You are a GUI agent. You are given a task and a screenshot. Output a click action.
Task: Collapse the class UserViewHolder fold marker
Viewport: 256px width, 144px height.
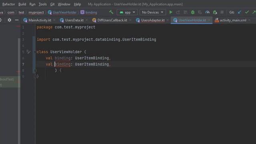35,52
